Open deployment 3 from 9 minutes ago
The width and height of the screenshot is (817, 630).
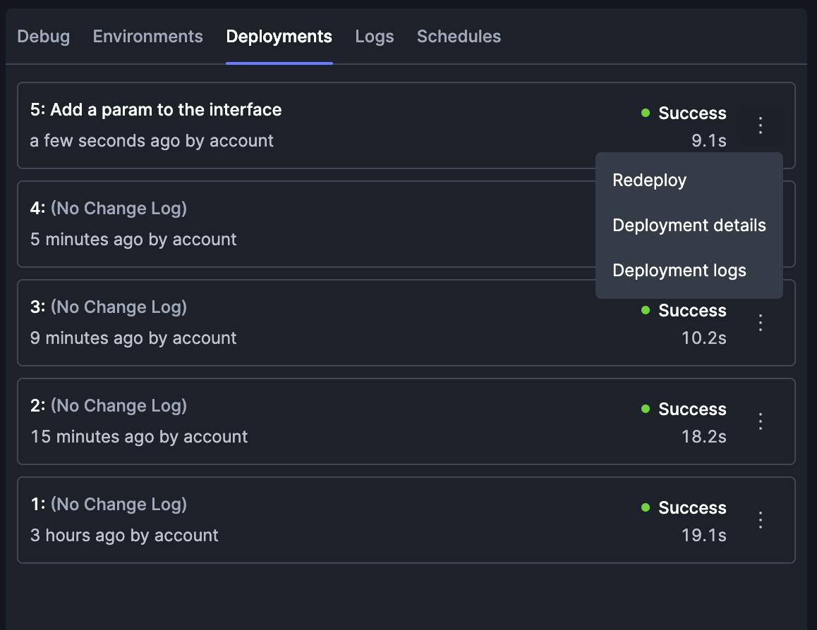point(406,323)
